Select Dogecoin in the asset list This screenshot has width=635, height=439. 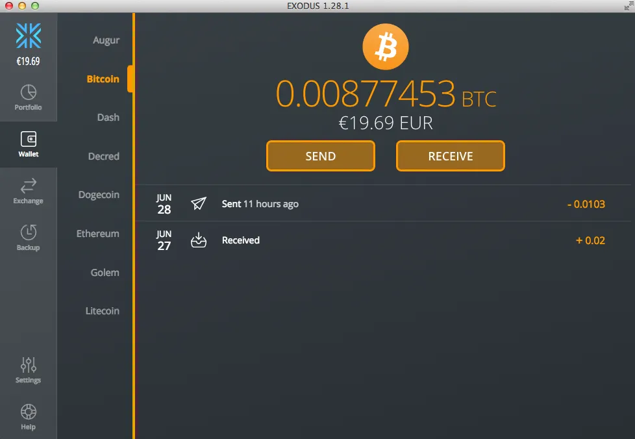pyautogui.click(x=99, y=195)
